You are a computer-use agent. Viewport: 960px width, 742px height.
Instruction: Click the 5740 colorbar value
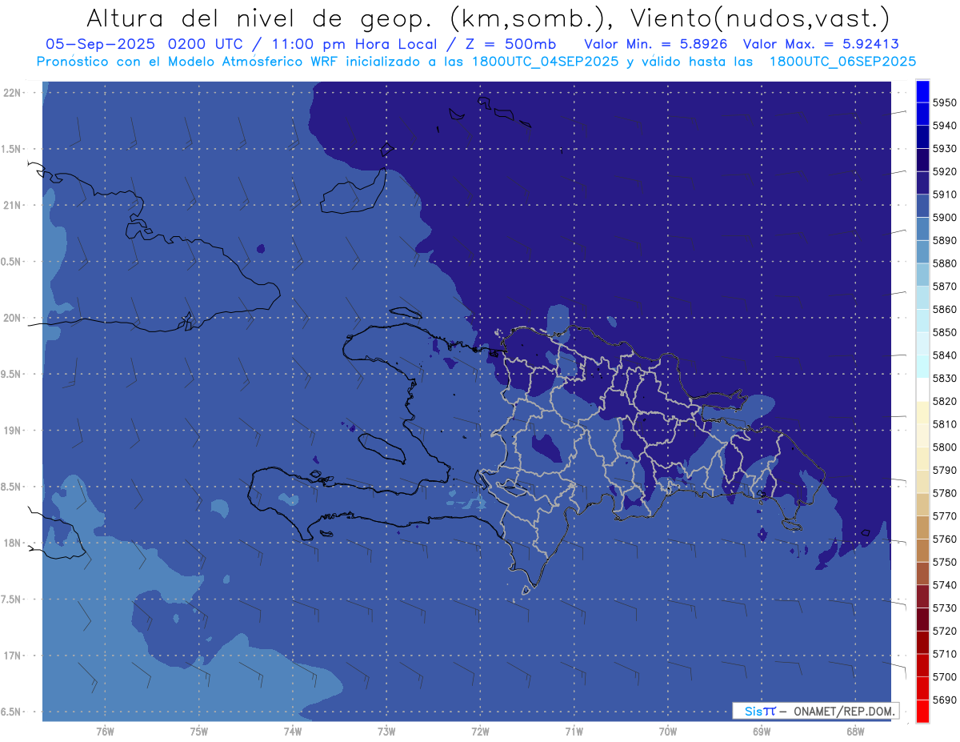click(x=944, y=585)
